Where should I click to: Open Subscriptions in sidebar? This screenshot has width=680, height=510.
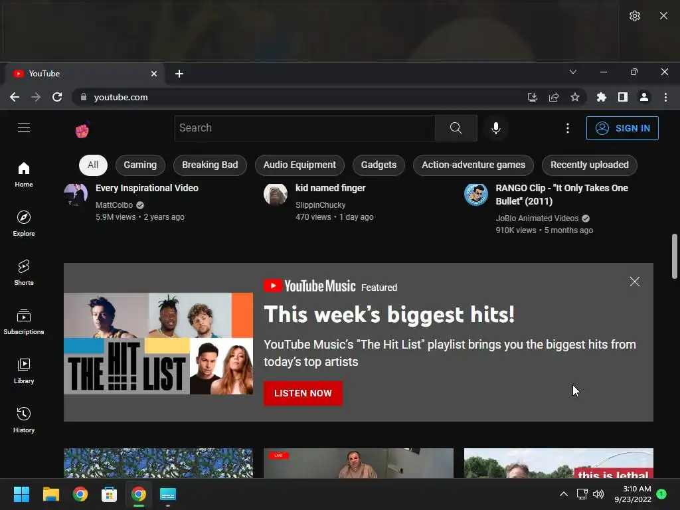coord(24,322)
